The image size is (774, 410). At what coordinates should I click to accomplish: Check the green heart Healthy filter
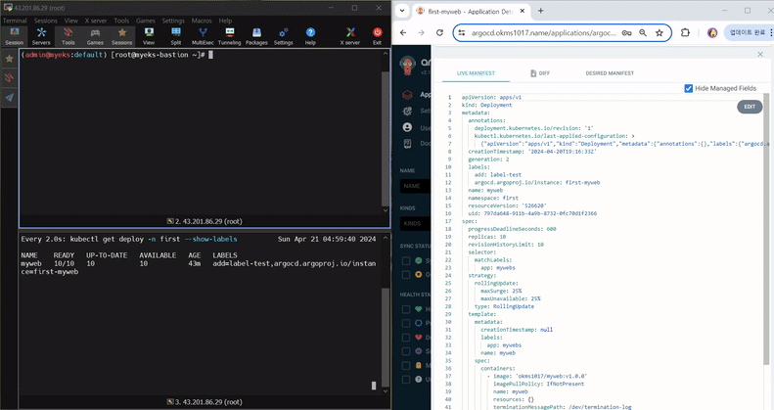[x=406, y=309]
